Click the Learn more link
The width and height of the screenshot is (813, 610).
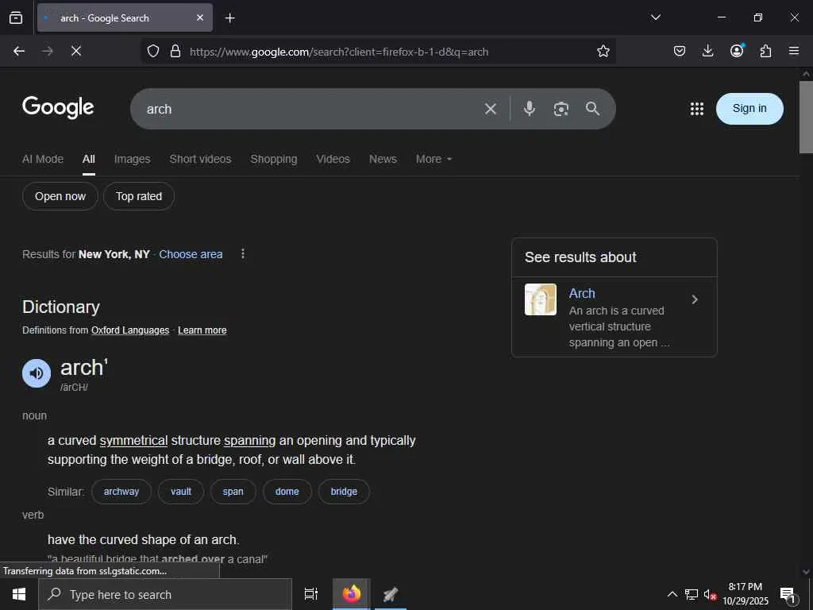[202, 330]
